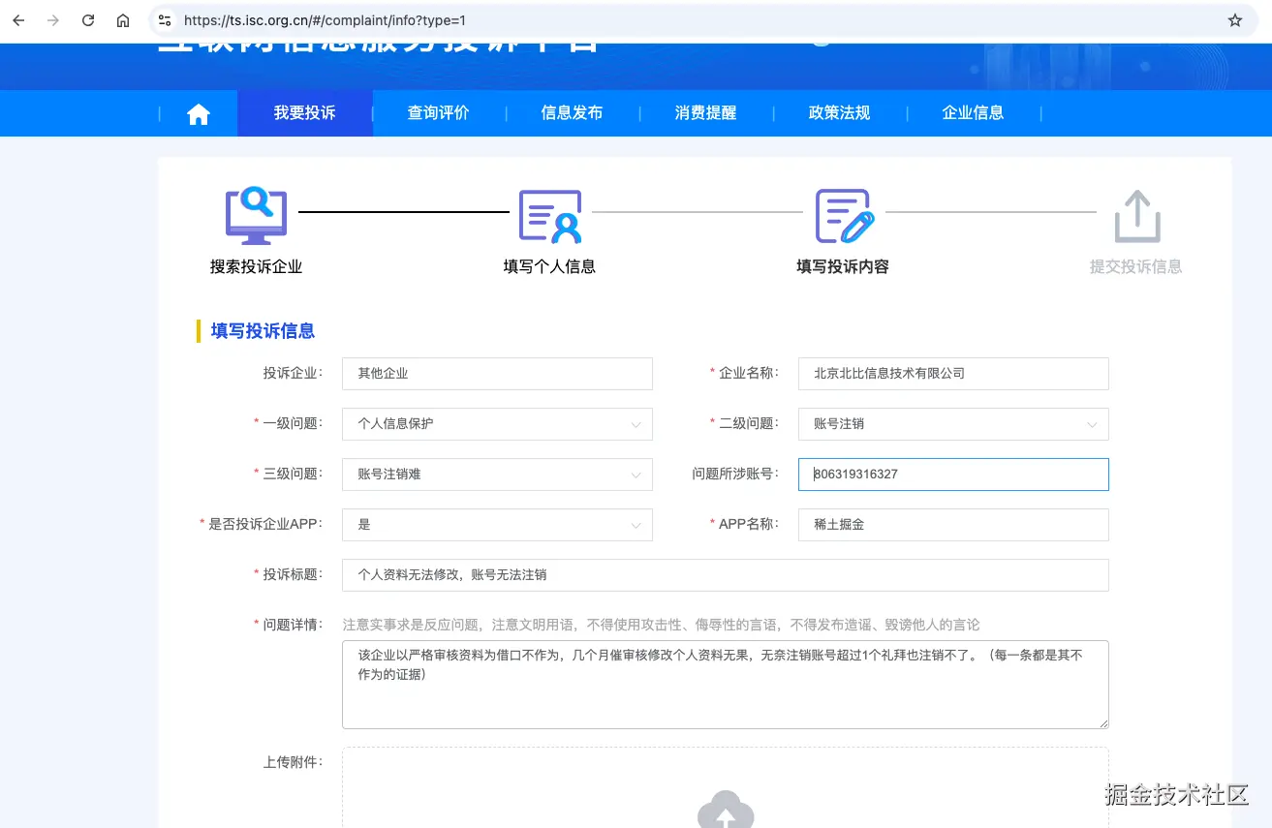Click the browser refresh icon

(x=88, y=19)
